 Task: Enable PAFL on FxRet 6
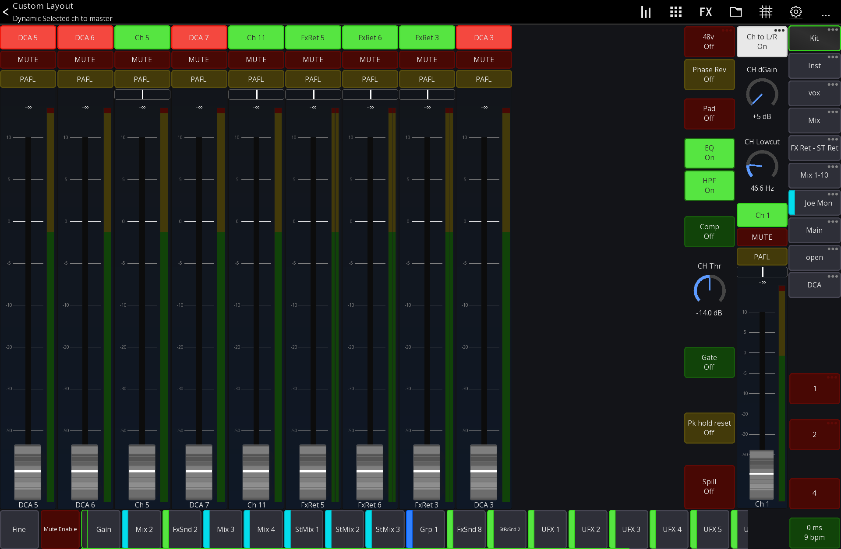370,79
